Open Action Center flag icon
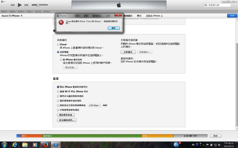The width and height of the screenshot is (238, 148). pyautogui.click(x=208, y=145)
